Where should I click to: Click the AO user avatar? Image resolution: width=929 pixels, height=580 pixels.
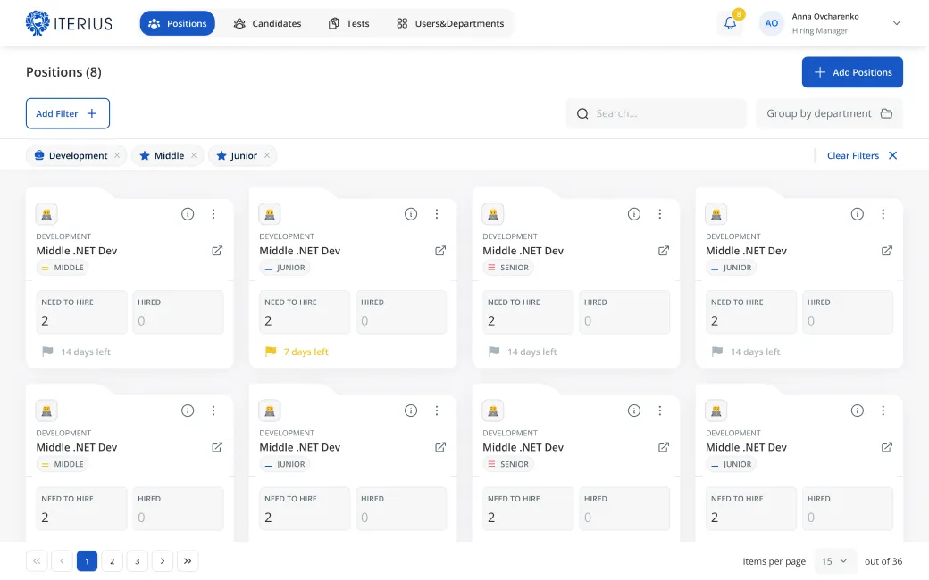coord(771,23)
